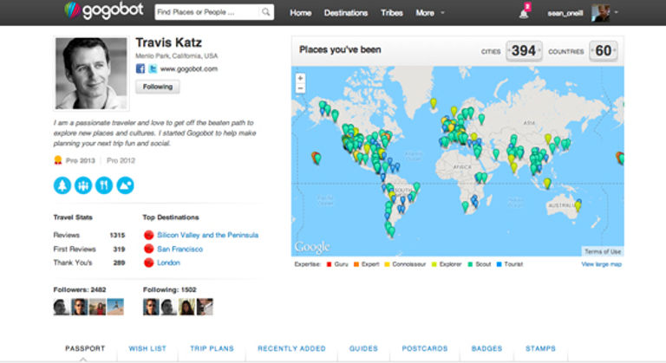This screenshot has width=666, height=363.
Task: Open www.gogobot.com link
Action: tap(189, 68)
